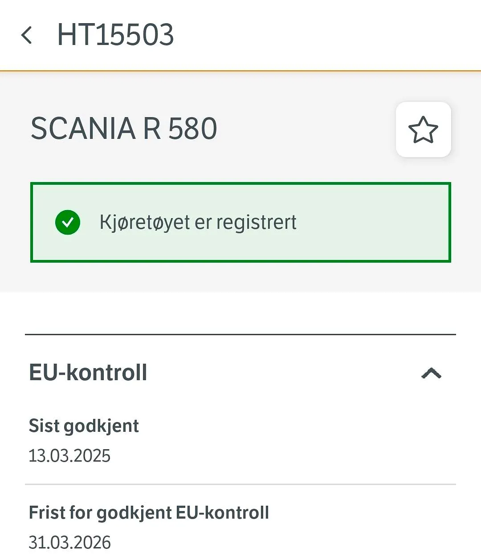Viewport: 481px width, 560px height.
Task: Click the "Sist godkjent" label
Action: click(84, 426)
